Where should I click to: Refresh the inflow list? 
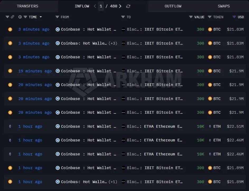[128, 6]
